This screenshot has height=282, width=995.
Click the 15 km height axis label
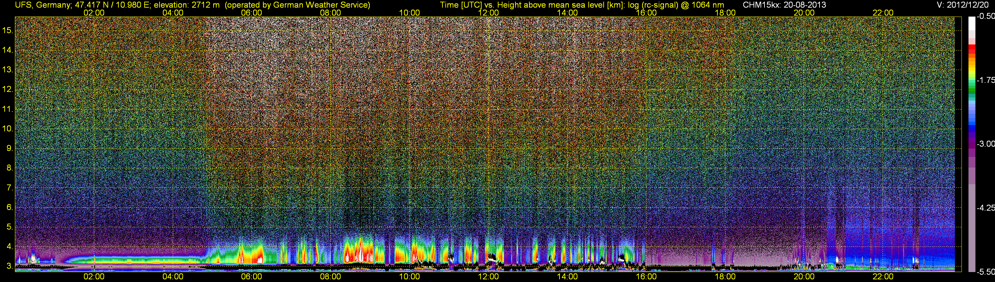(8, 31)
